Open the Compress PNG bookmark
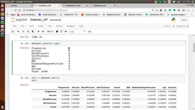The image size is (195, 110). click(x=155, y=15)
